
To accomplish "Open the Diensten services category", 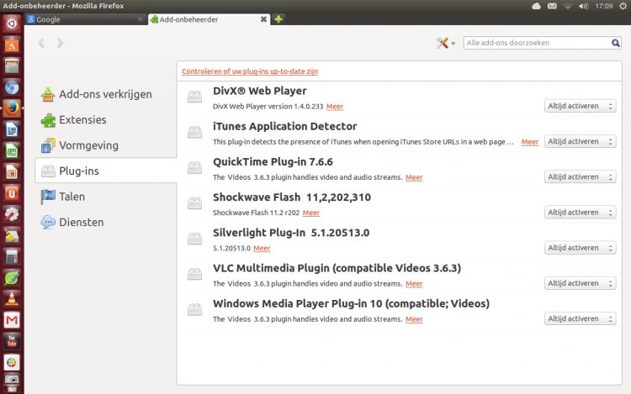I will (x=81, y=222).
